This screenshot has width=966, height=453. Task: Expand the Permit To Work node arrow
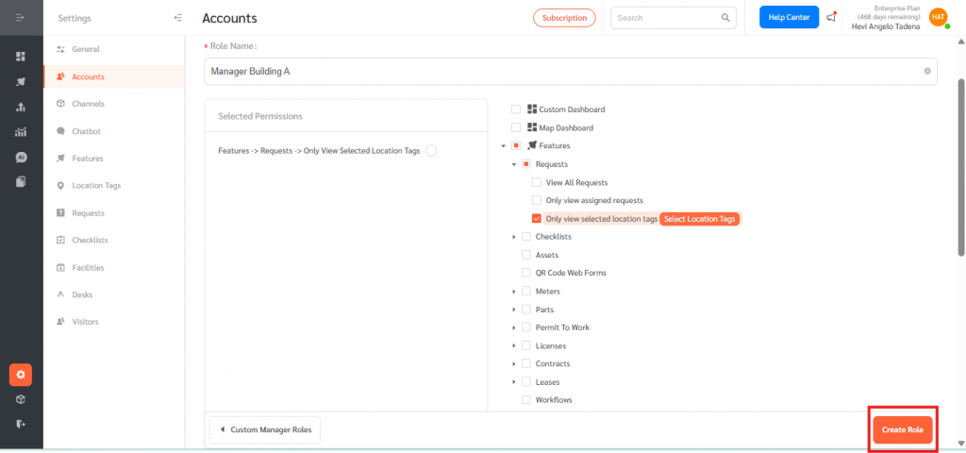coord(514,327)
